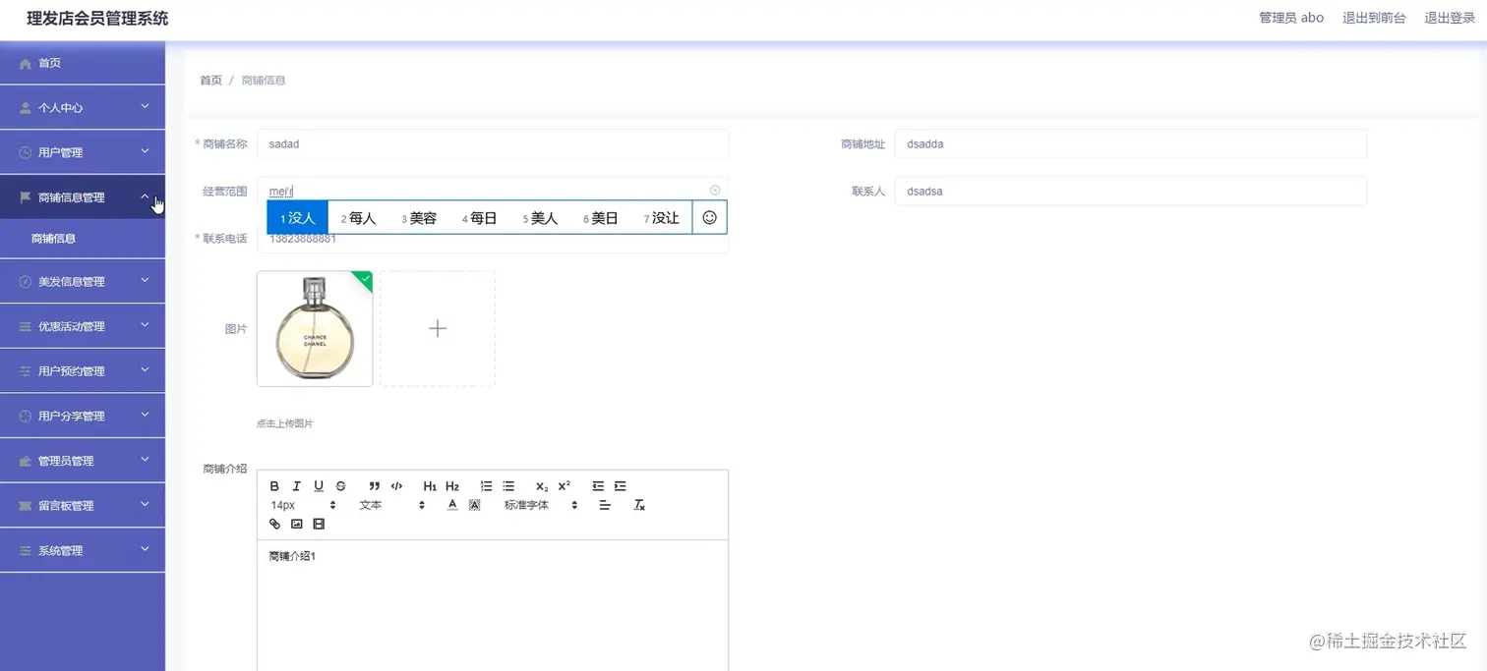
Task: Expand the 优惠活动管理 sidebar menu
Action: point(83,326)
